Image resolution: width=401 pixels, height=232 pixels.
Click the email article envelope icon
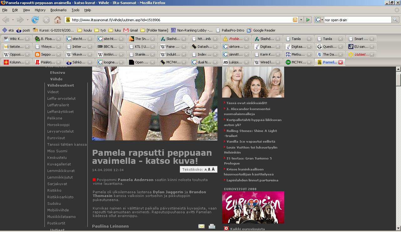click(x=201, y=226)
